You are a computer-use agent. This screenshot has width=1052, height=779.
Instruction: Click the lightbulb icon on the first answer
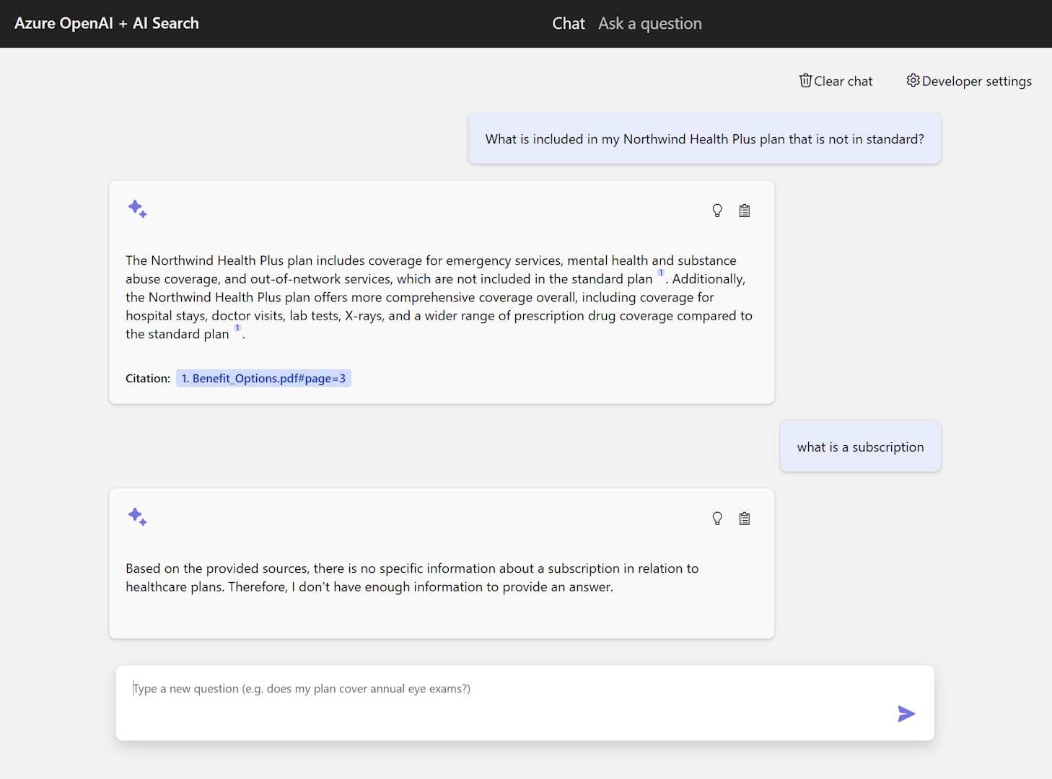pos(716,211)
